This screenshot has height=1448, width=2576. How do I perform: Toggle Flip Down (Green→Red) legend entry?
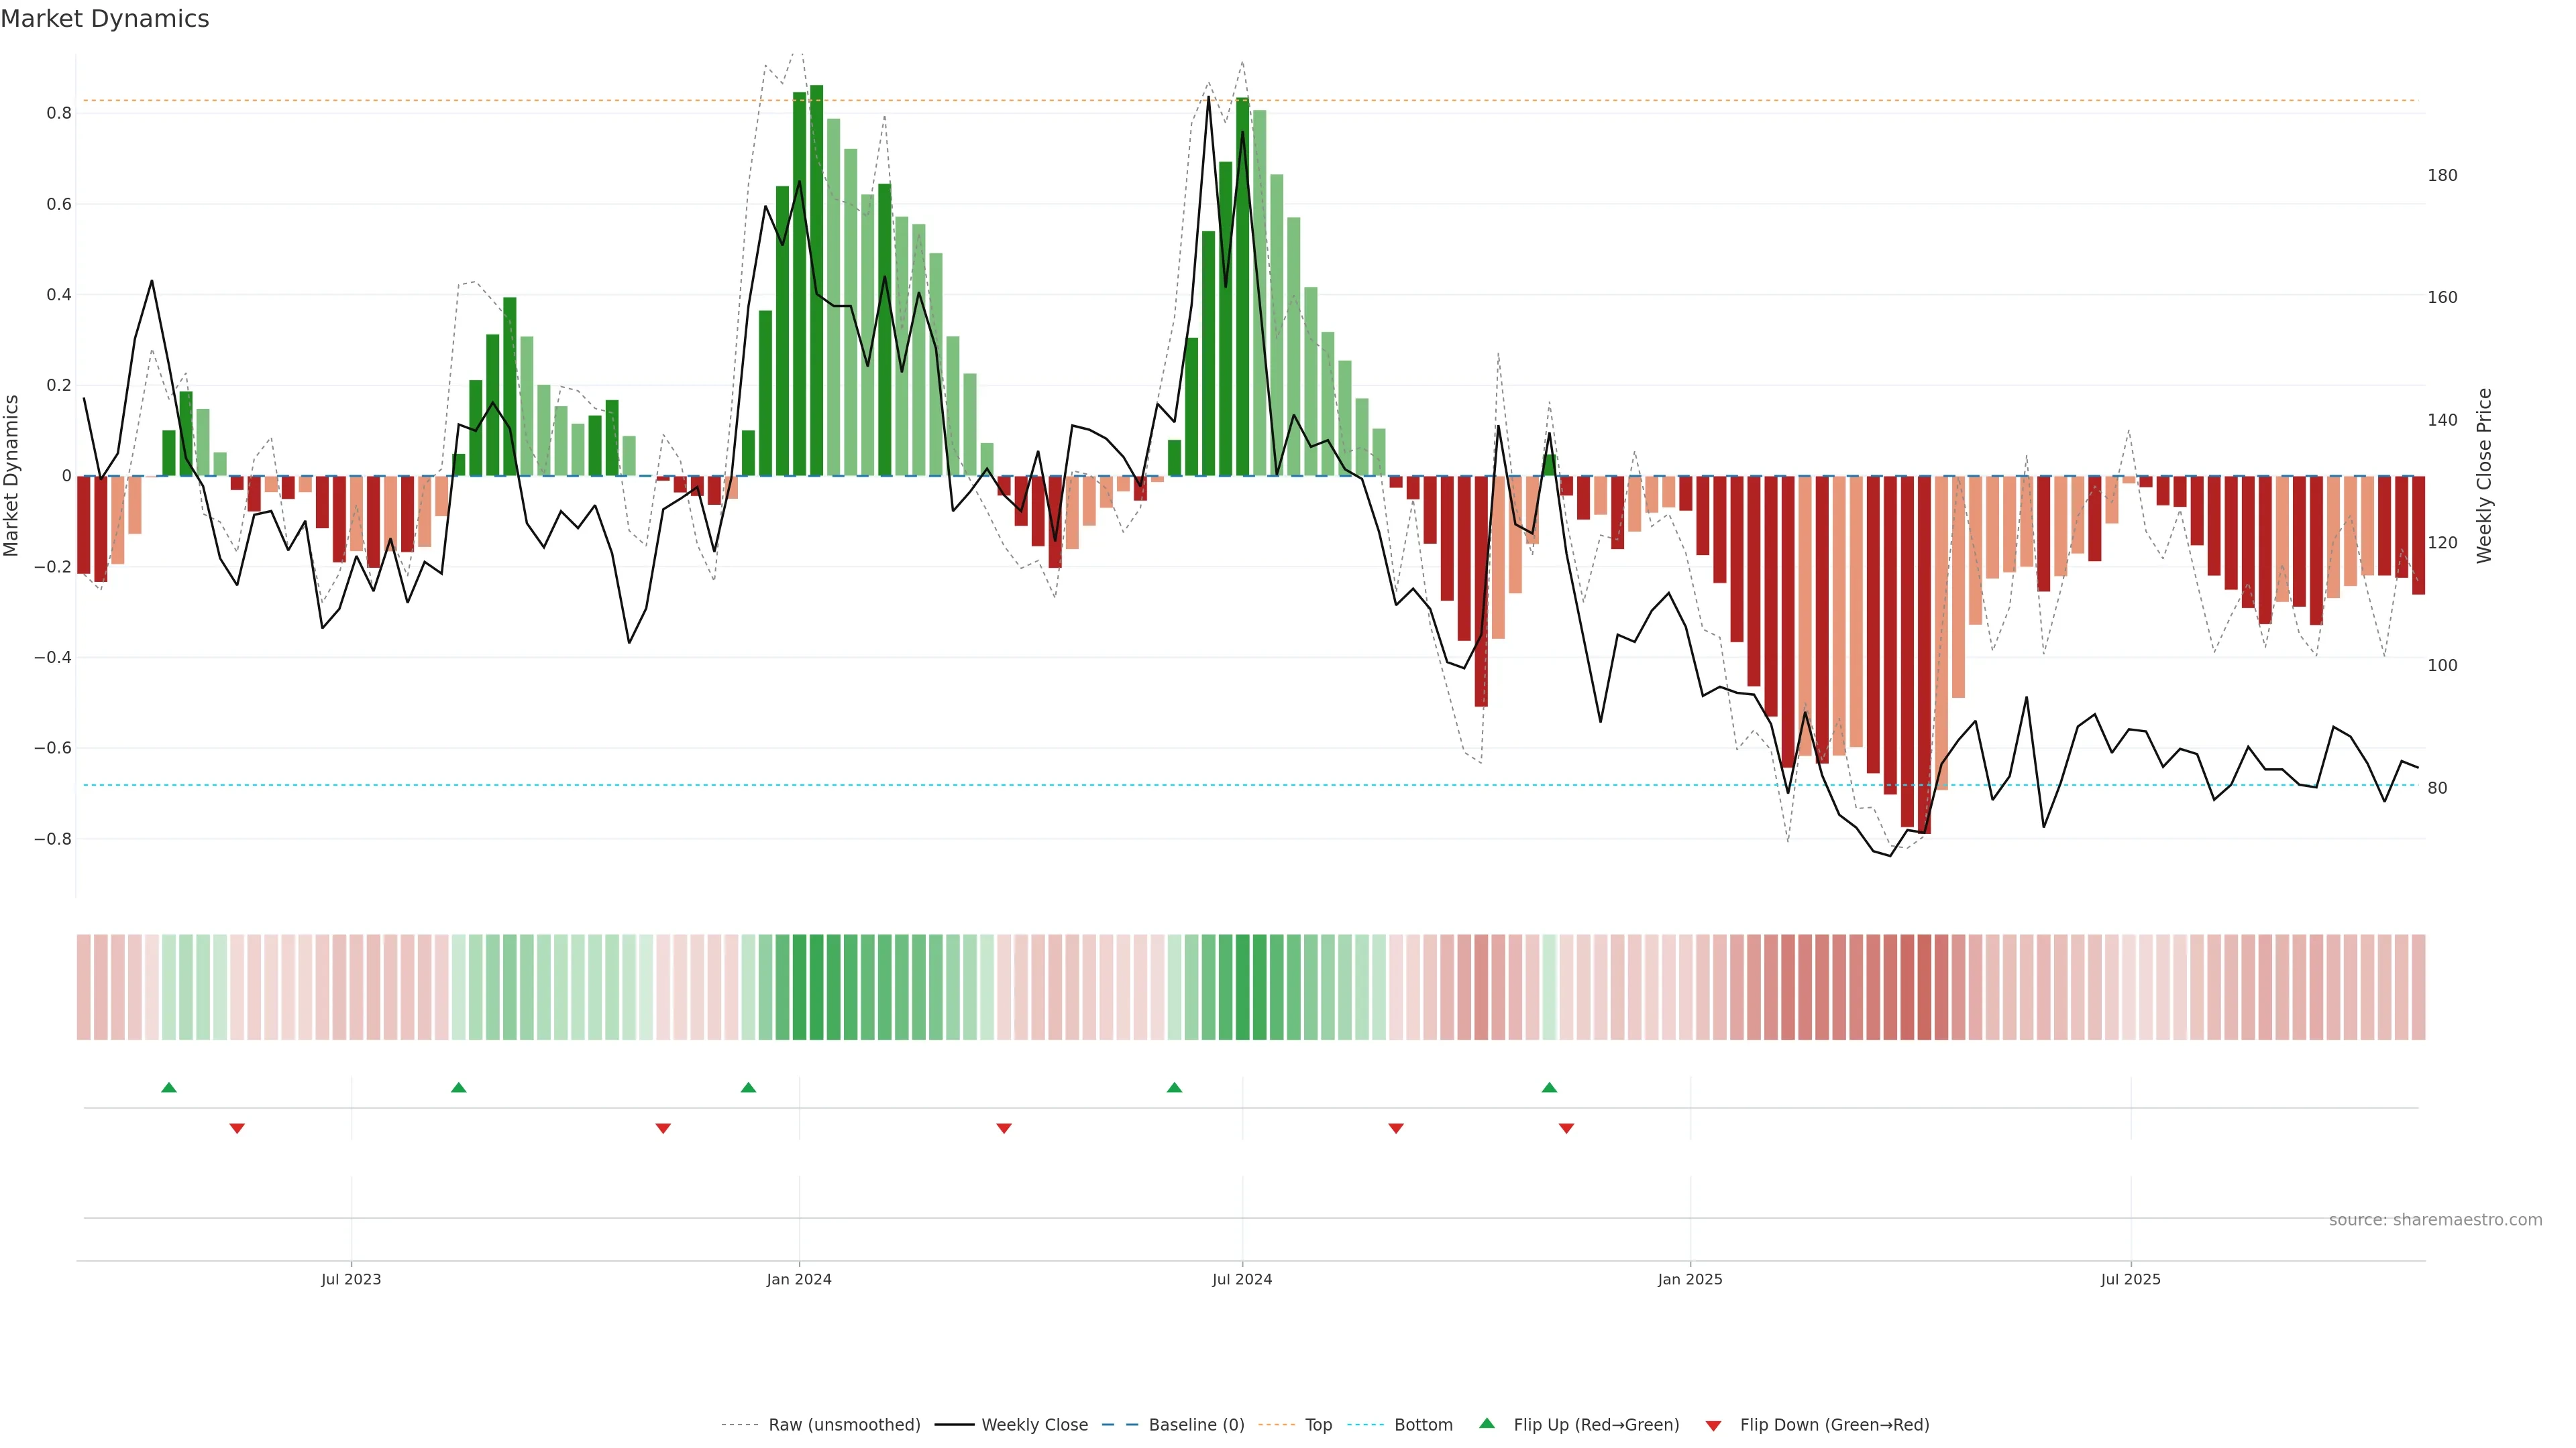click(x=1834, y=1425)
